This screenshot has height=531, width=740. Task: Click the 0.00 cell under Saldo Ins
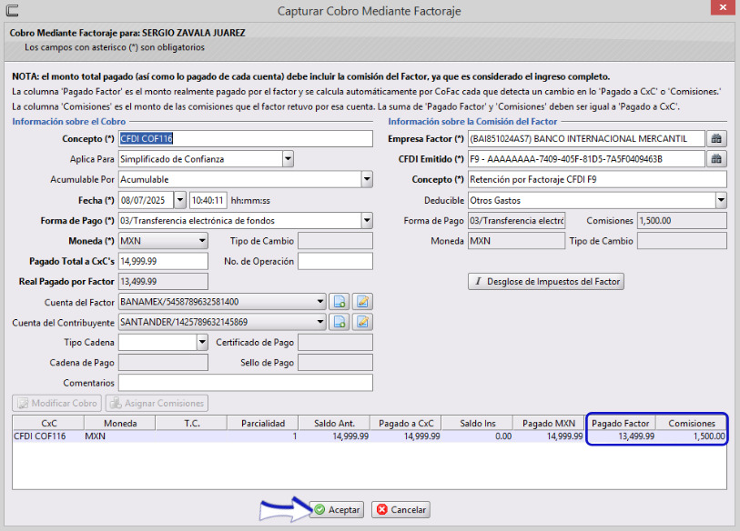(x=477, y=436)
